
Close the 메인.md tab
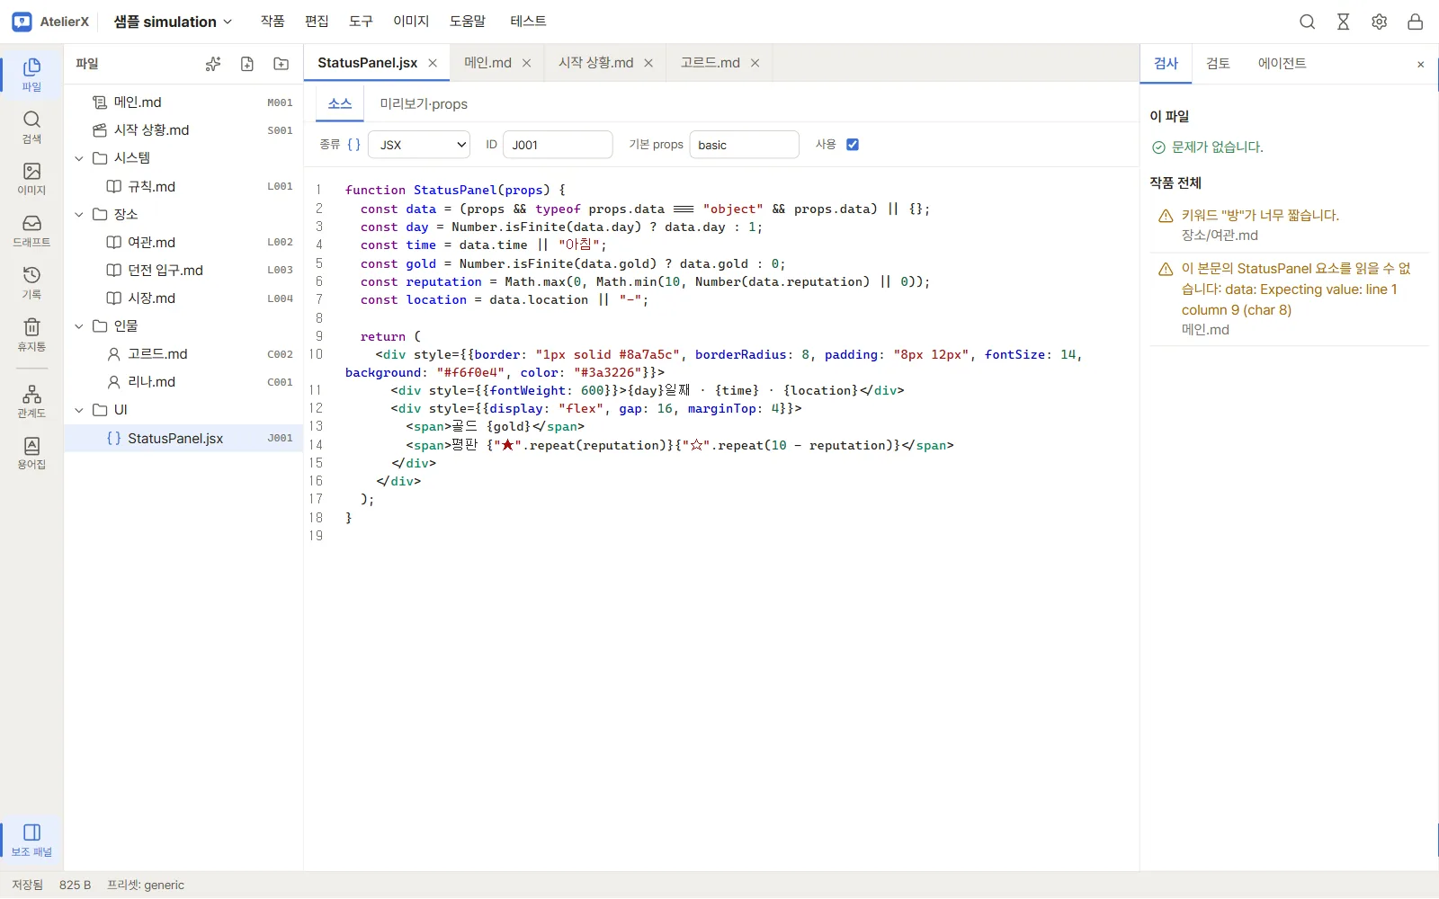pyautogui.click(x=527, y=63)
